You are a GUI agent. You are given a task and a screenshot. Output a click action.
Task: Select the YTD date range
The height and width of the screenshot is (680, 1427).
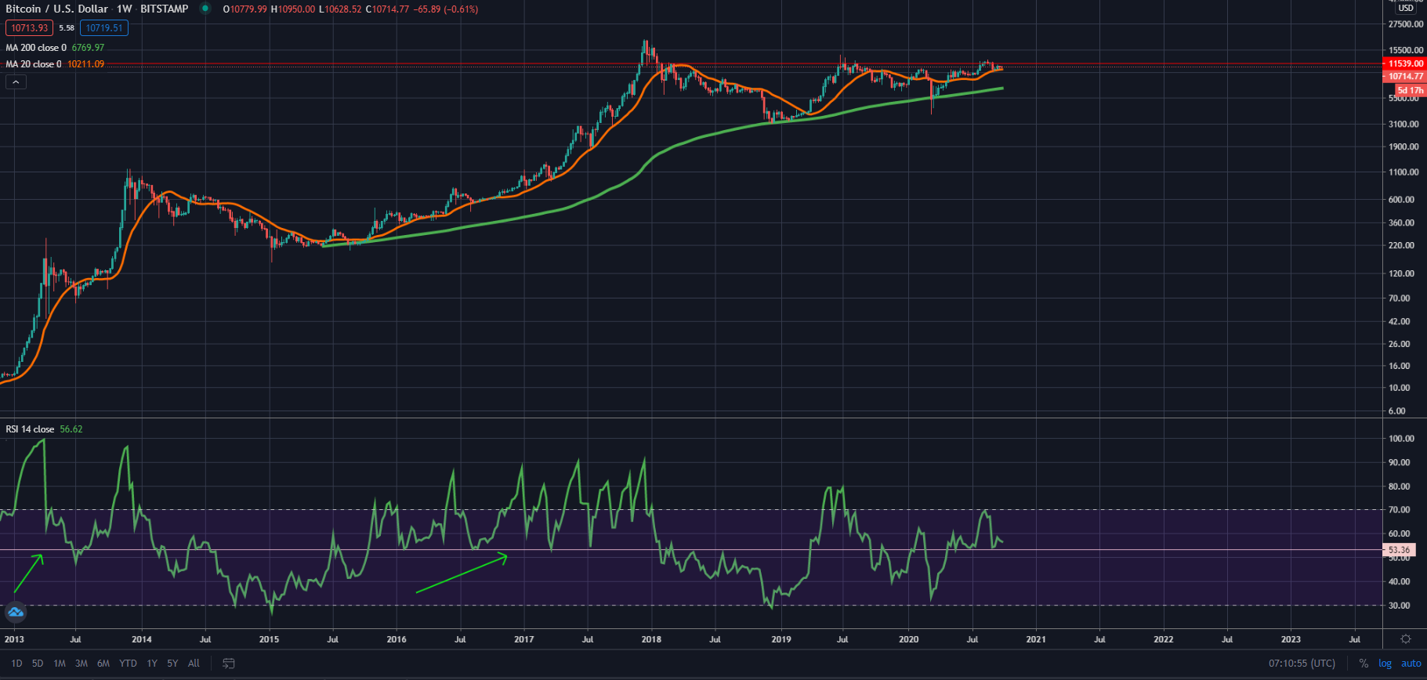pos(128,664)
